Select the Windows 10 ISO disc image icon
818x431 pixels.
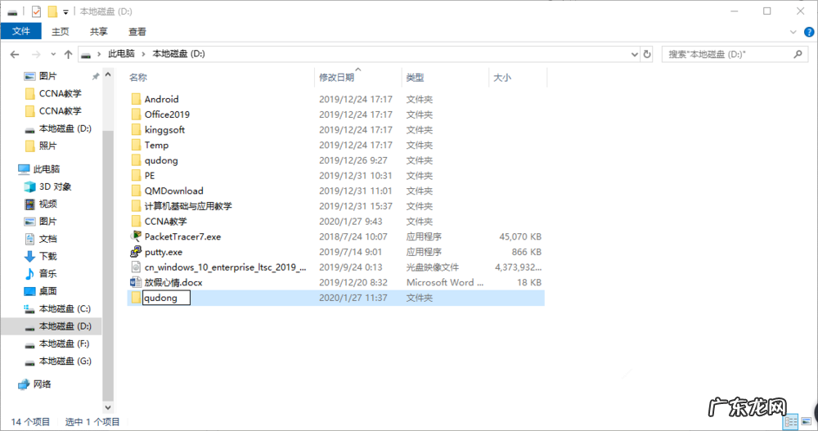point(136,267)
